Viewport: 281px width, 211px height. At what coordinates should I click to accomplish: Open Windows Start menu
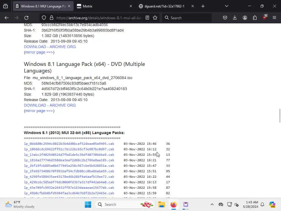point(88,204)
